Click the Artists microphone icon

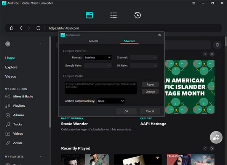pyautogui.click(x=8, y=143)
